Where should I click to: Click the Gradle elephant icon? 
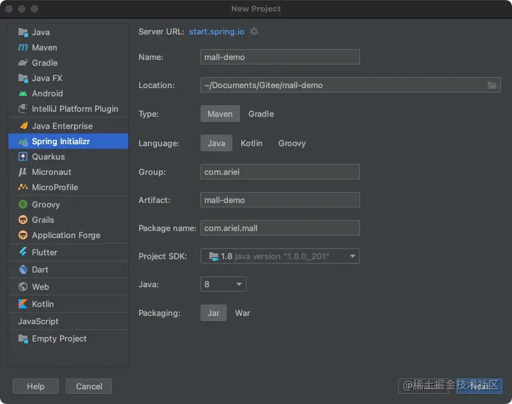pyautogui.click(x=23, y=63)
